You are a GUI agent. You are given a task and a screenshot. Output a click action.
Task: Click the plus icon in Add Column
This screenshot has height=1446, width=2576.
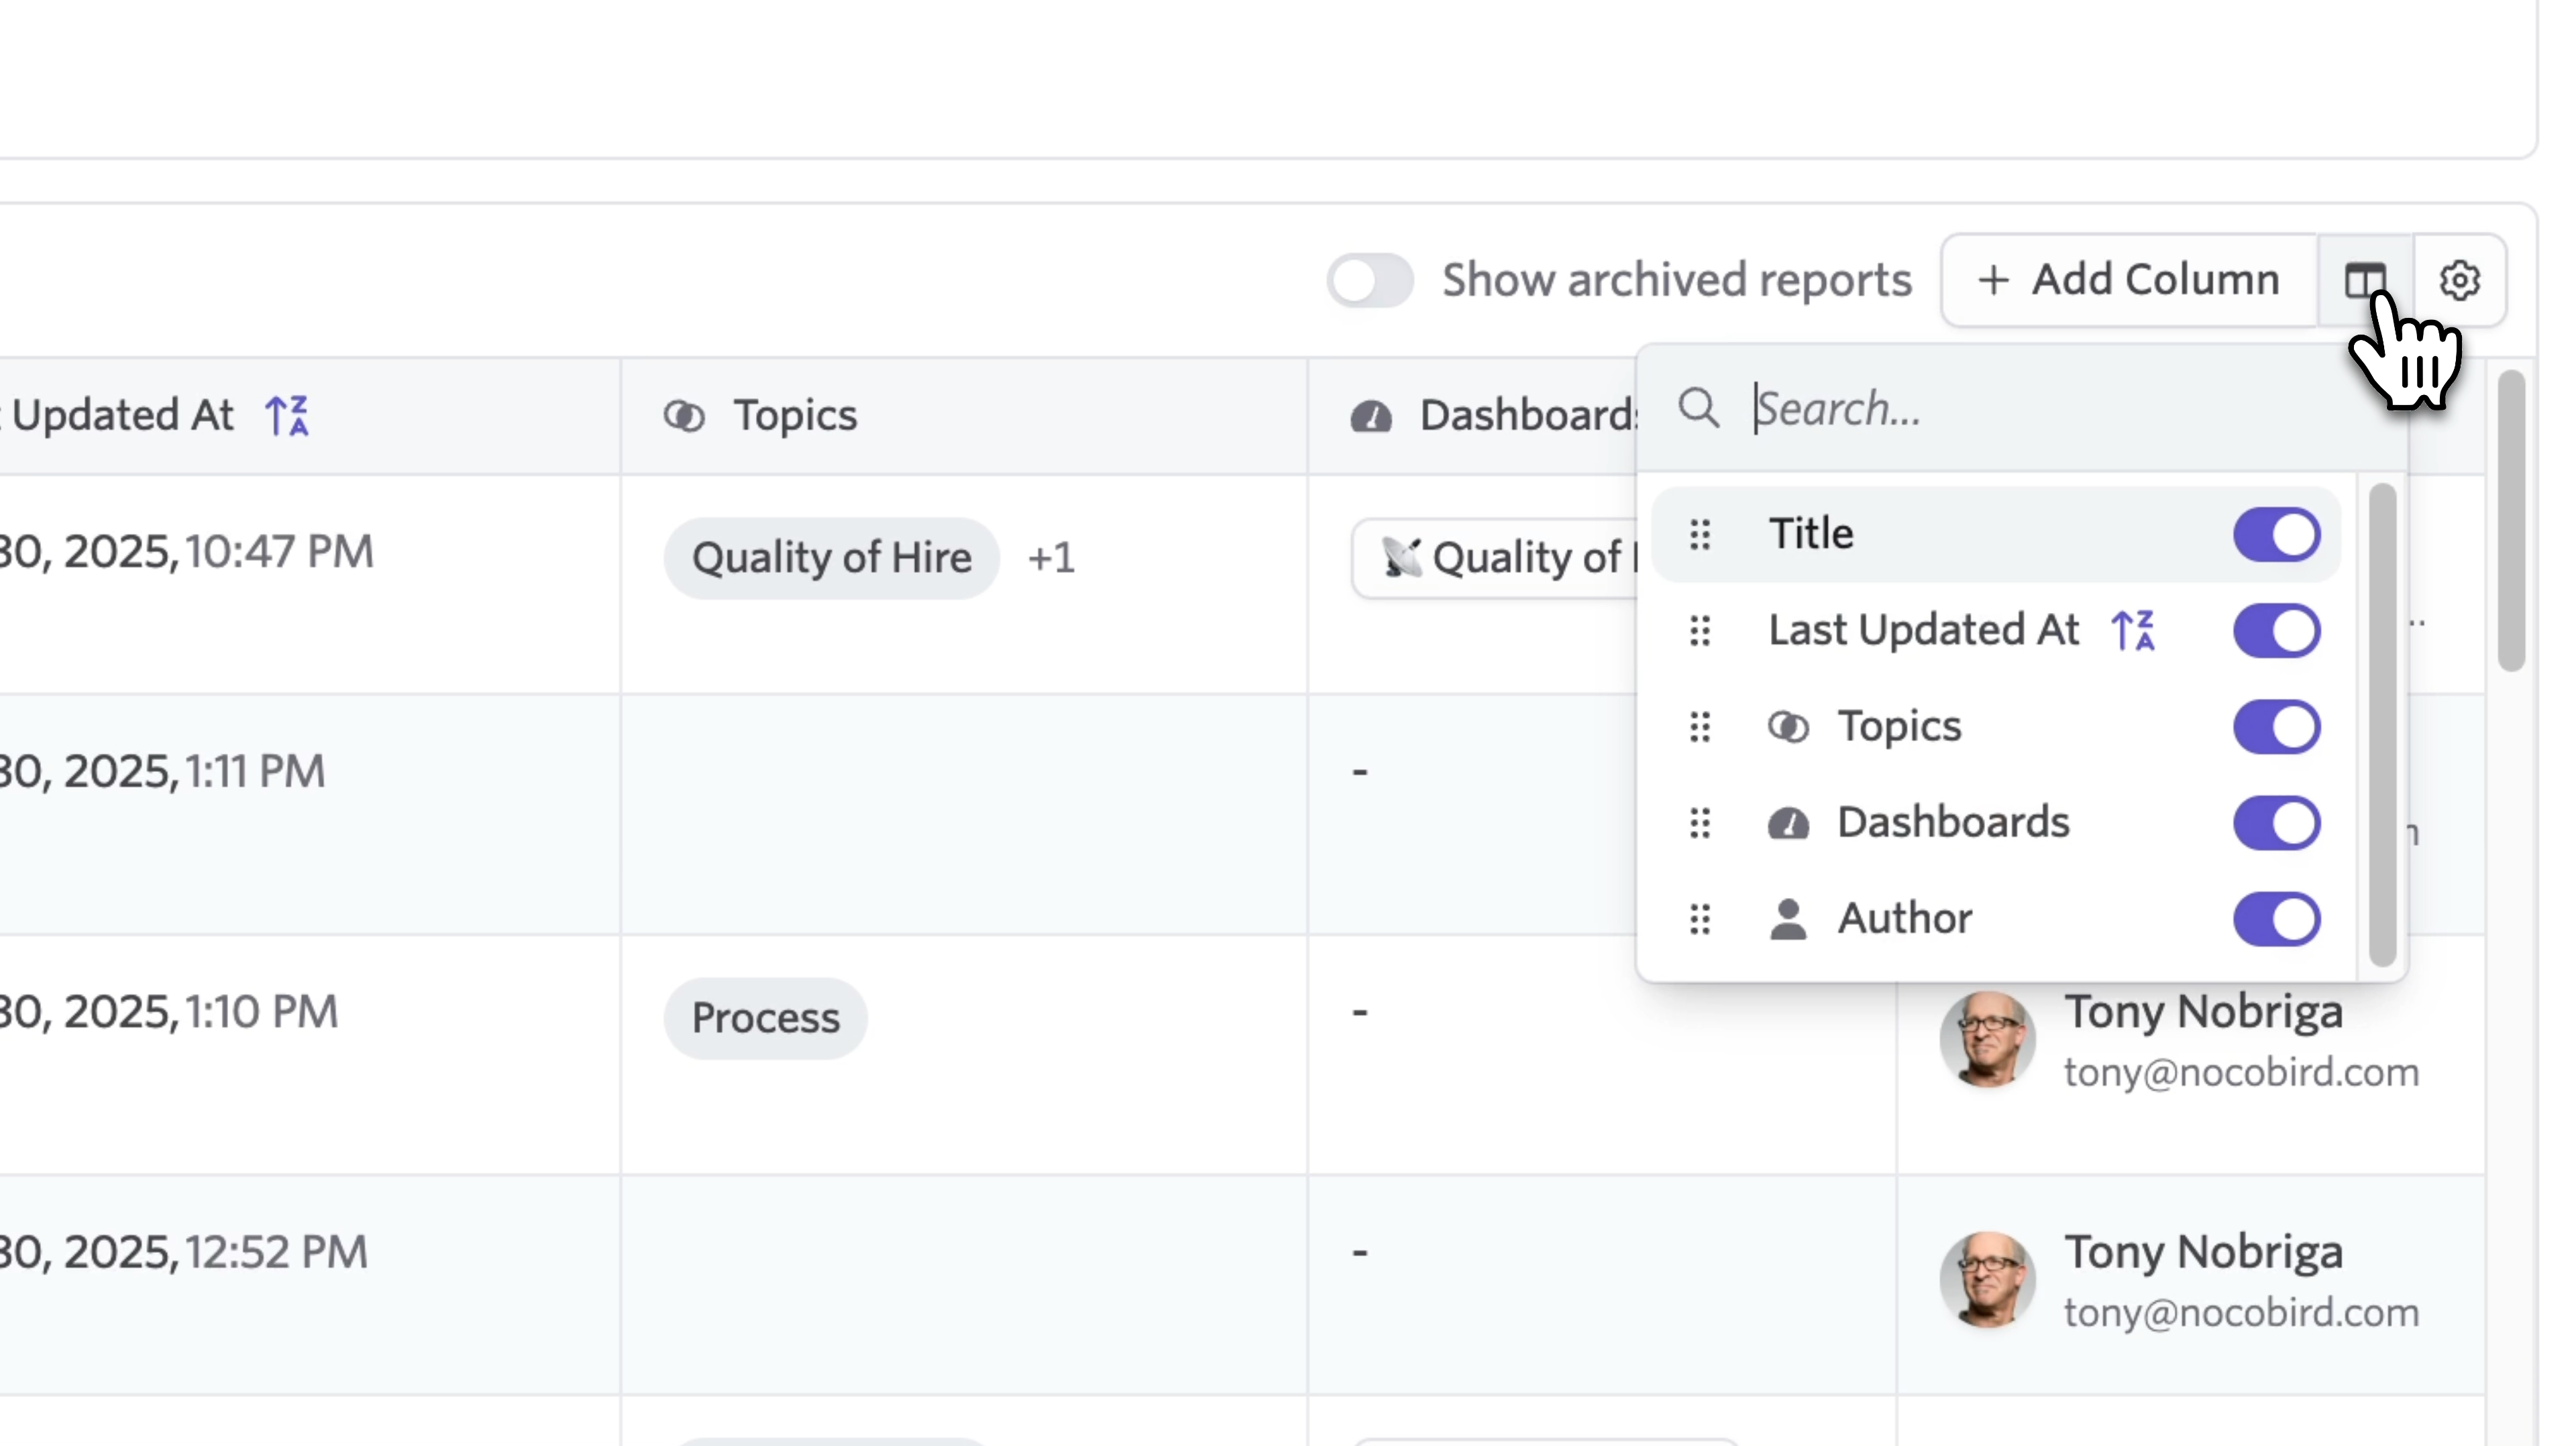(x=1993, y=280)
